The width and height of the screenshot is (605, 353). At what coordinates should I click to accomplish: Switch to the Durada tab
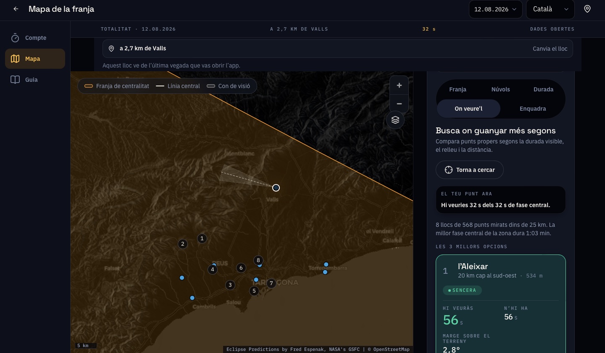(x=543, y=89)
